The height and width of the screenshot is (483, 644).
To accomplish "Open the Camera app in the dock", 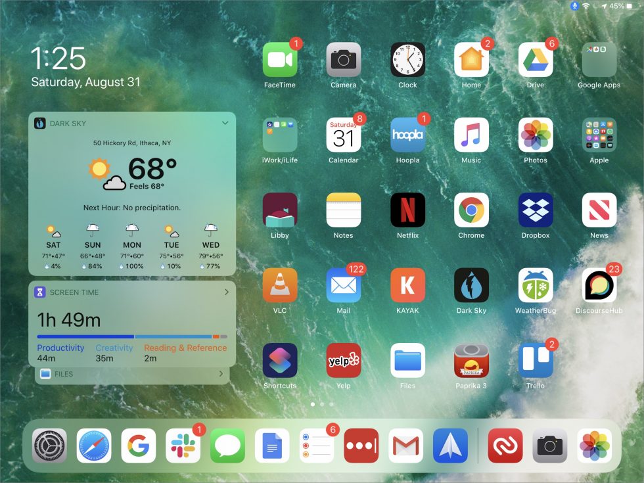I will (x=550, y=446).
